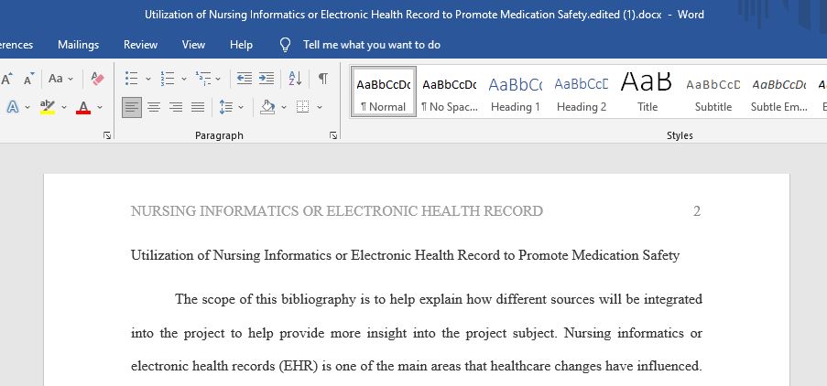The image size is (827, 386).
Task: Apply the No Spacing style
Action: (x=450, y=91)
